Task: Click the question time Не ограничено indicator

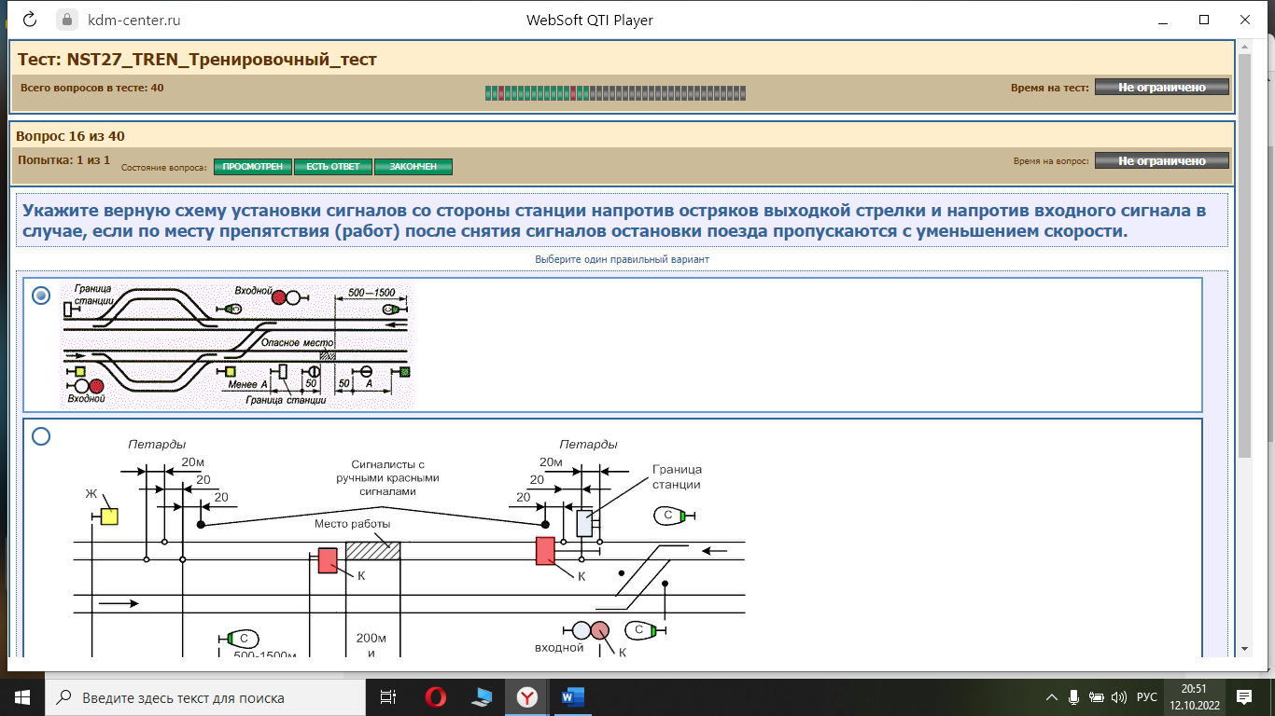Action: click(x=1162, y=161)
